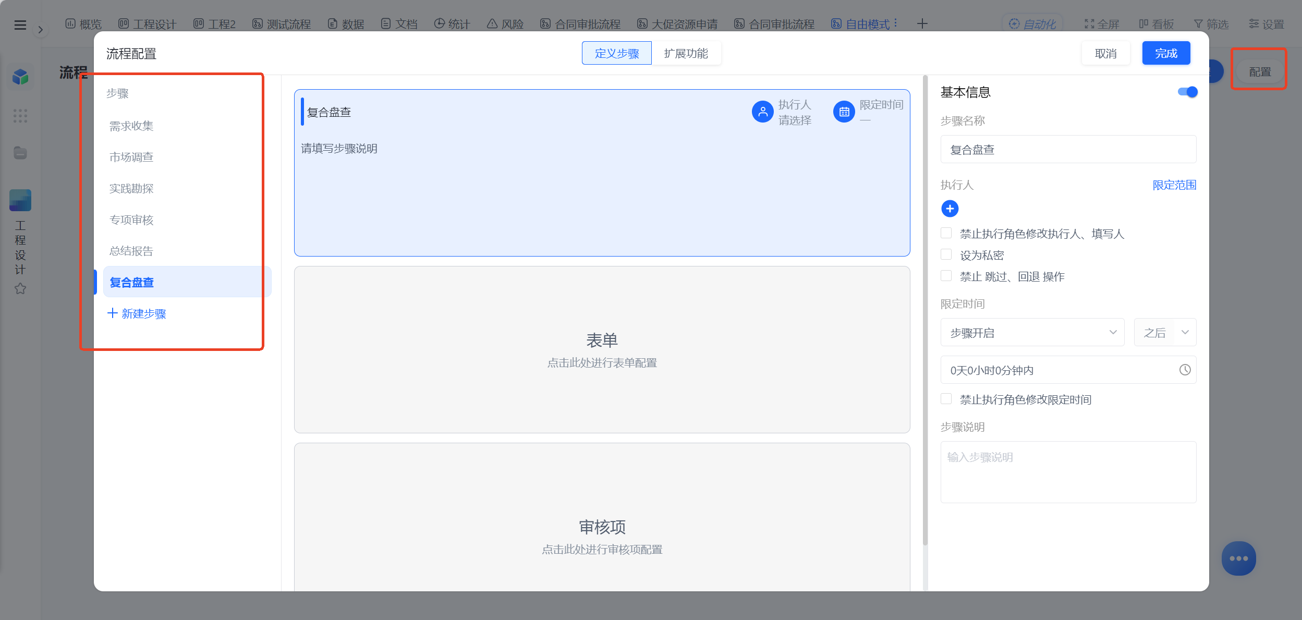Enter 全屏 fullscreen mode

tap(1102, 24)
